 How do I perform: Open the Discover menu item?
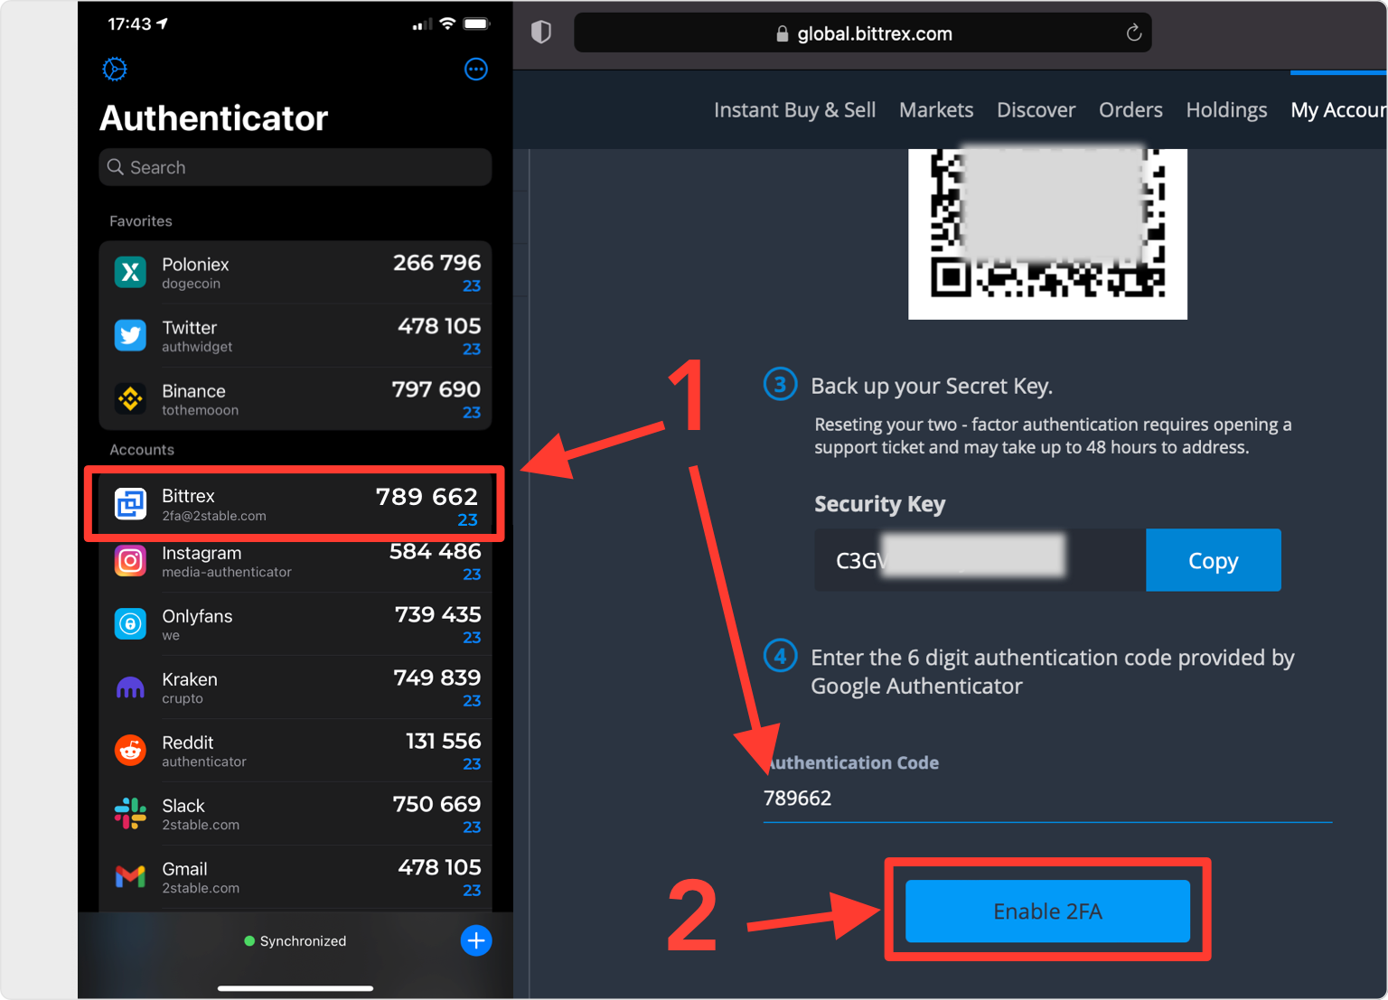[1036, 110]
